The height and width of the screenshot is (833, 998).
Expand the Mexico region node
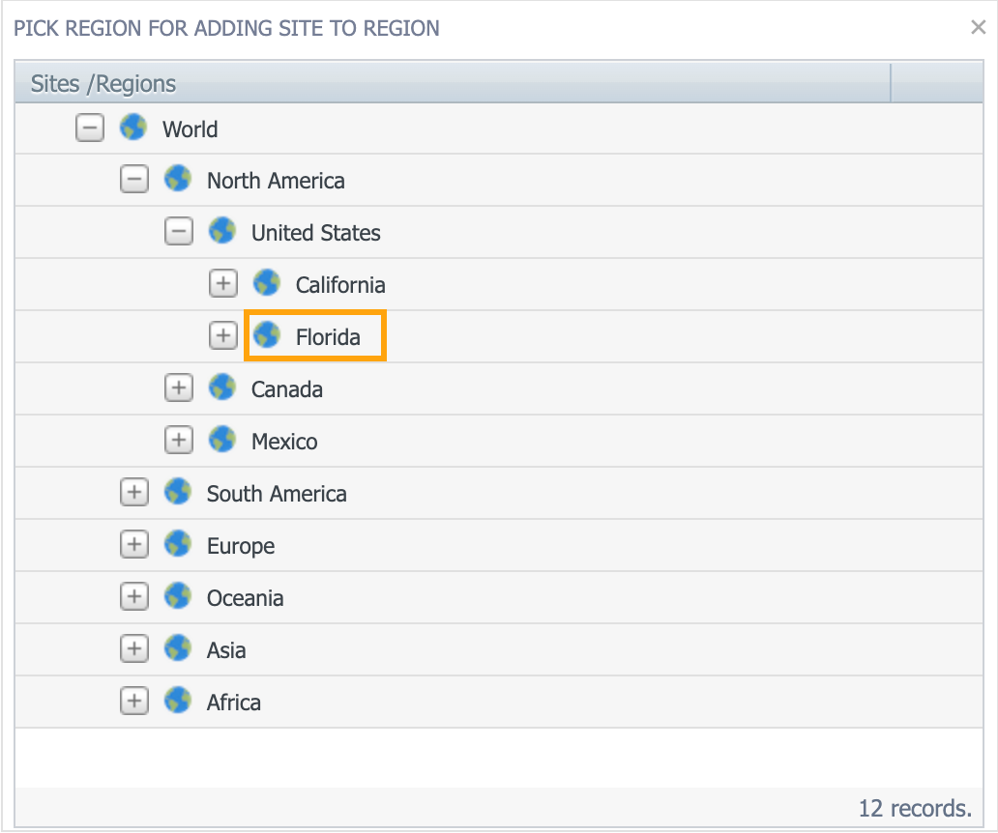(179, 442)
